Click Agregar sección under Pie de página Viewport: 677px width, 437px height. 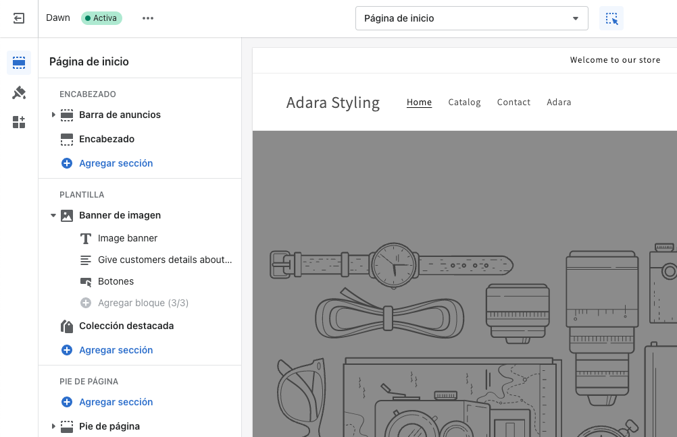pos(116,402)
